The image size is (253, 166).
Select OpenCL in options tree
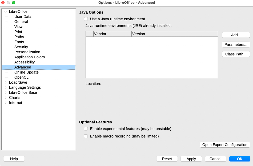pos(21,77)
